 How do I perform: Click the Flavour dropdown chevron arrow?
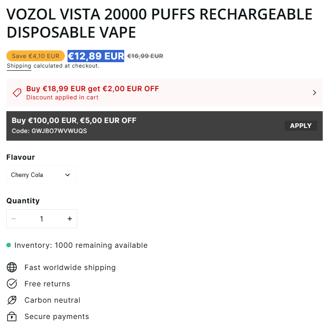click(68, 175)
